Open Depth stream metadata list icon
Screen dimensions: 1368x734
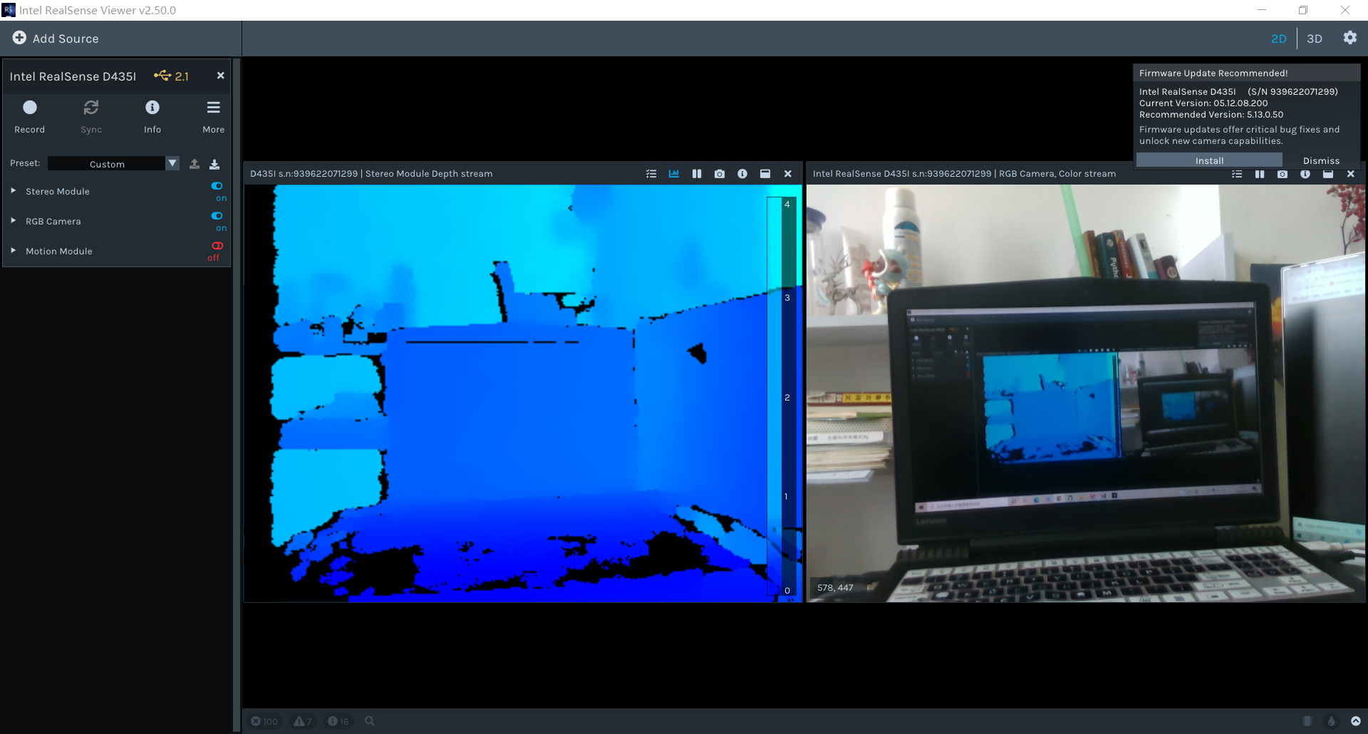click(651, 174)
